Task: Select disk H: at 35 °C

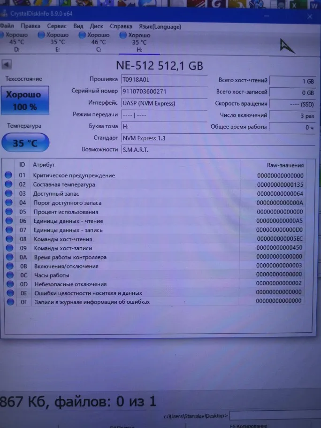Action: coord(138,43)
